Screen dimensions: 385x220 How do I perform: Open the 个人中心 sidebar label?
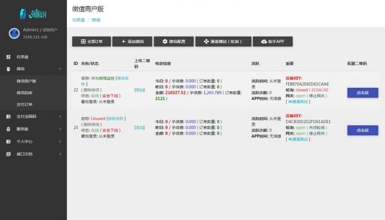pyautogui.click(x=25, y=142)
